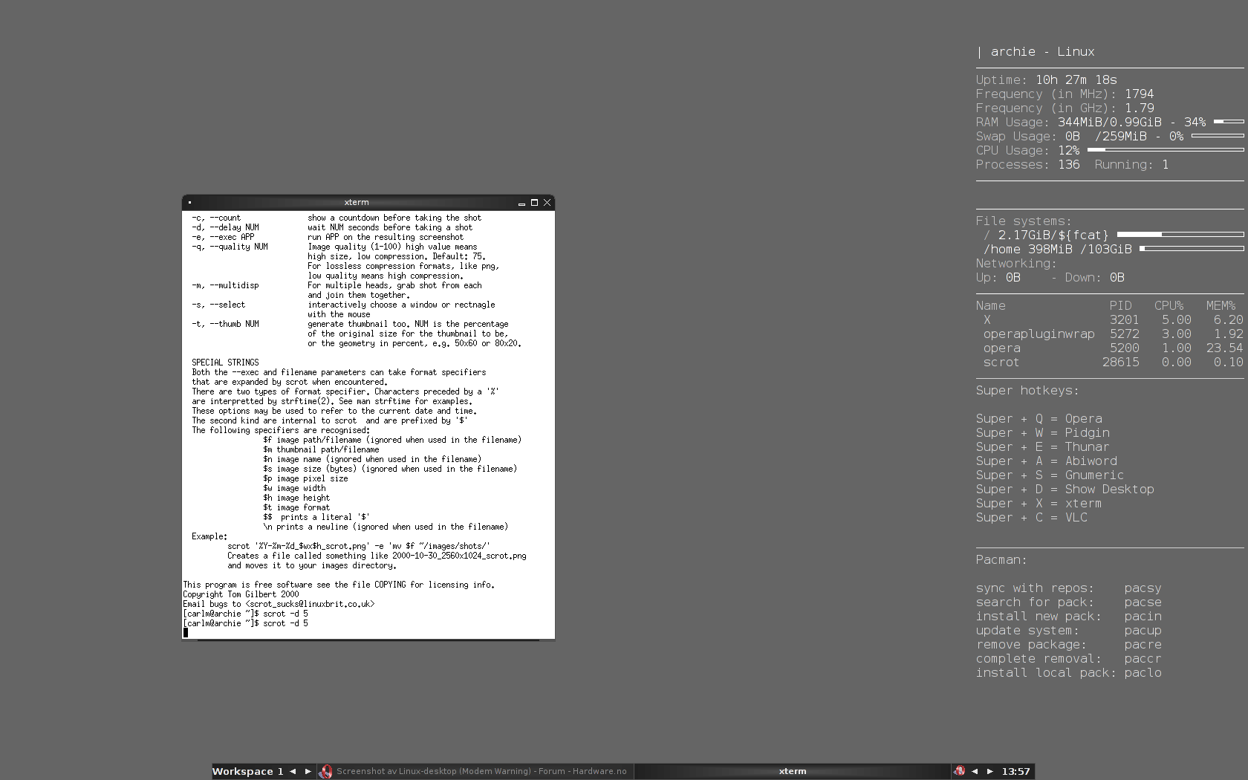Click the '-t, --thumb NUM' option in xterm

point(225,324)
